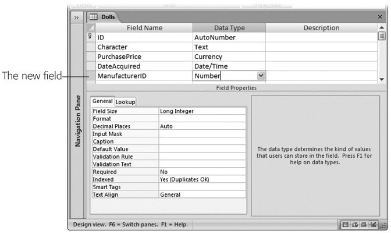Viewport: 391px width, 234px height.
Task: Open the Data Type dropdown for ManufacturerID
Action: pyautogui.click(x=261, y=76)
